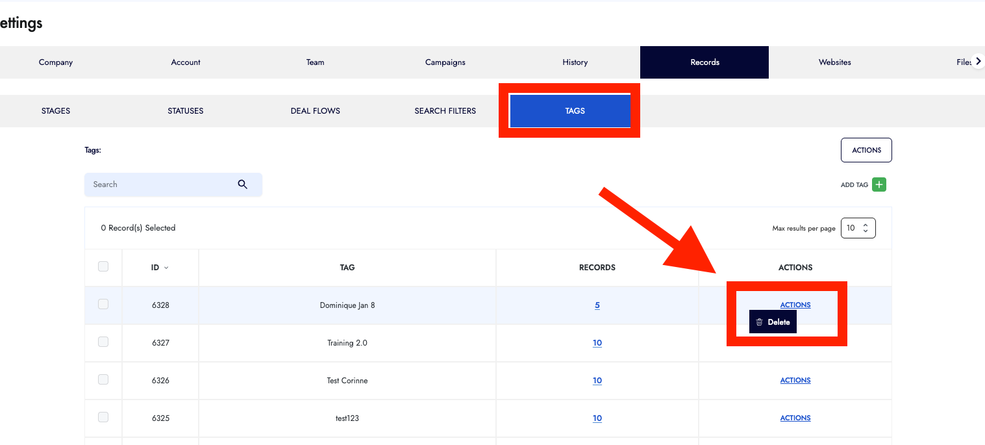985x445 pixels.
Task: Click the Actions link for test123
Action: [x=795, y=418]
